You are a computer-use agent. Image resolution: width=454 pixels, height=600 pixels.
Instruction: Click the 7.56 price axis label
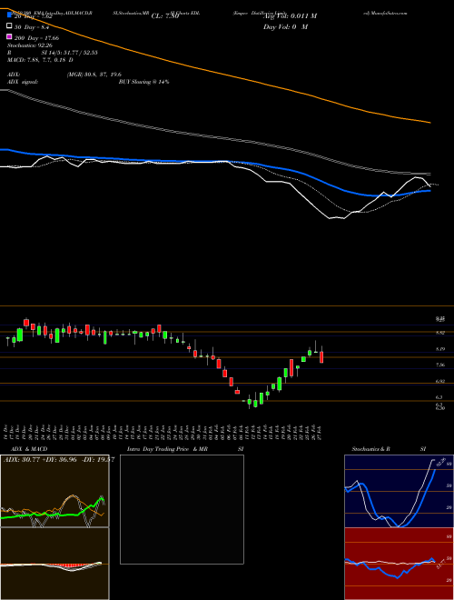(440, 365)
